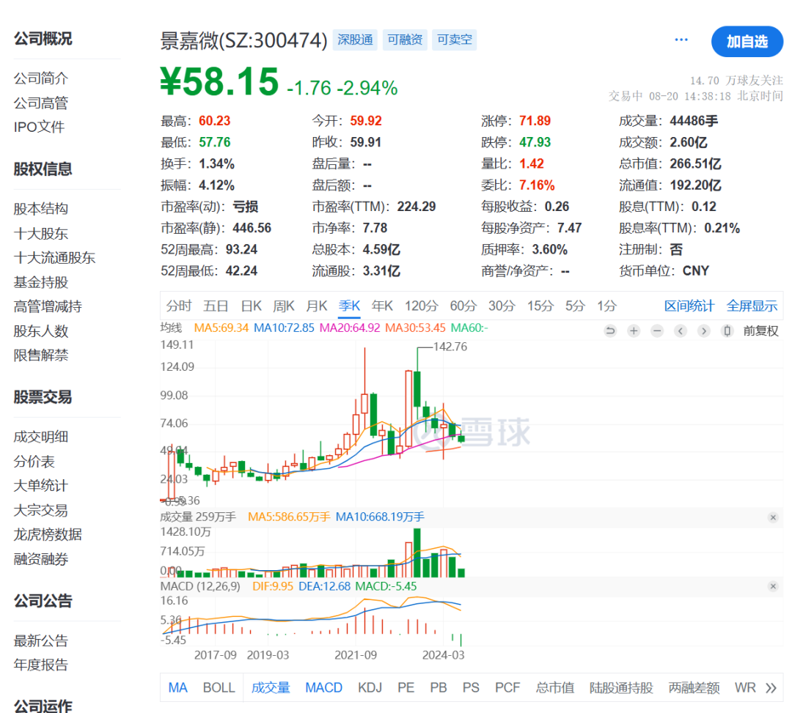This screenshot has height=713, width=792.
Task: Open 十大流通股东 in sidebar
Action: pyautogui.click(x=54, y=258)
